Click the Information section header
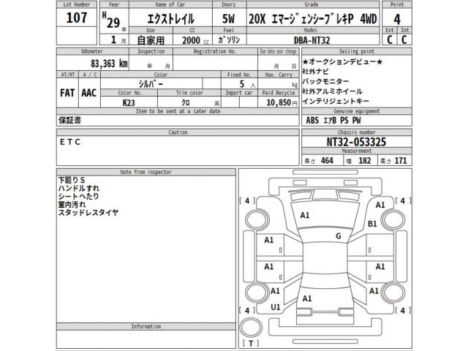This screenshot has width=468, height=351. pos(146,327)
